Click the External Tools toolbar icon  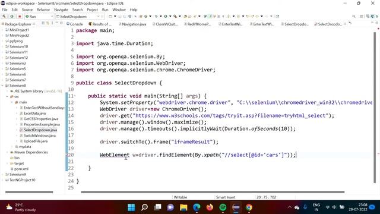[x=175, y=17]
